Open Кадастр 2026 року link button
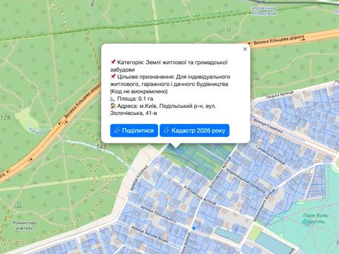Image resolution: width=339 pixels, height=254 pixels. [x=194, y=131]
